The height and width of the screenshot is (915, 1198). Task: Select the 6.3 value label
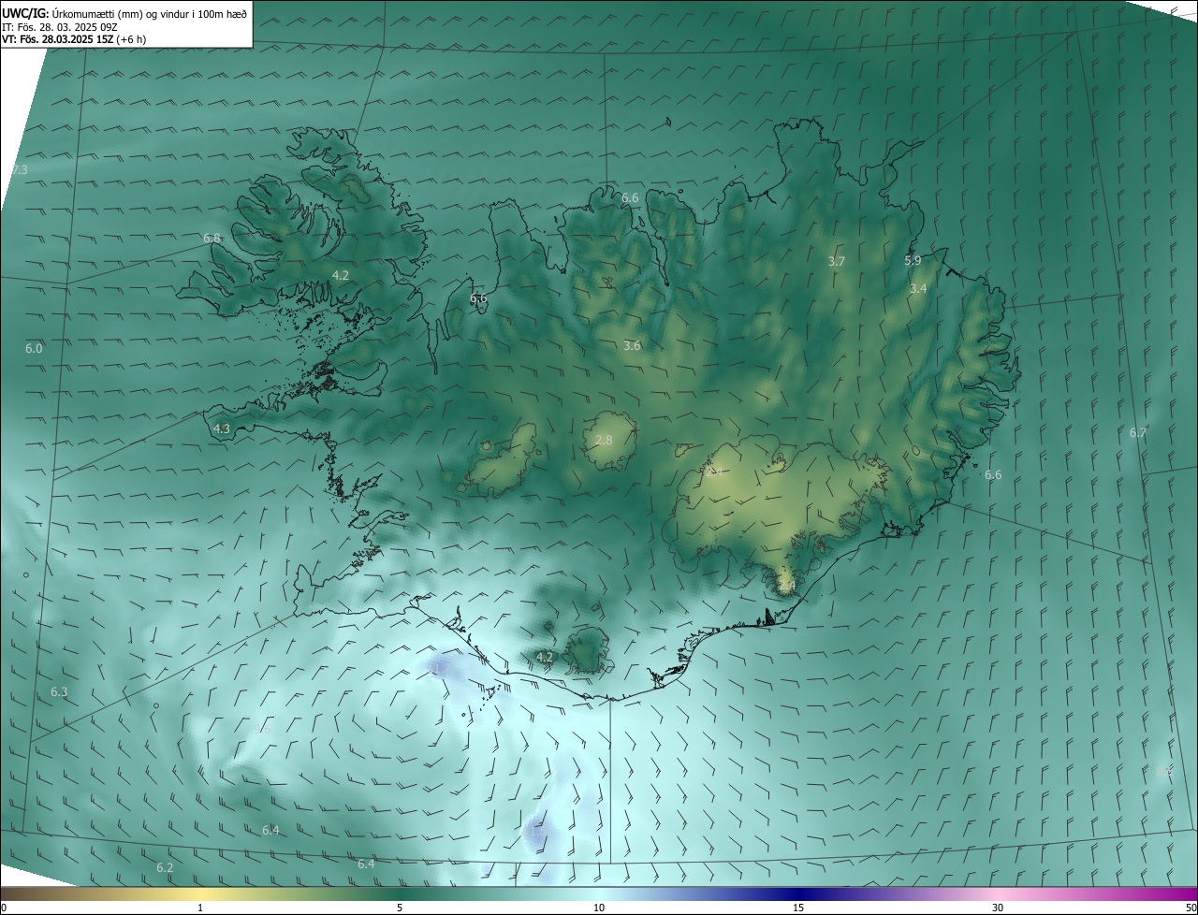click(x=59, y=692)
